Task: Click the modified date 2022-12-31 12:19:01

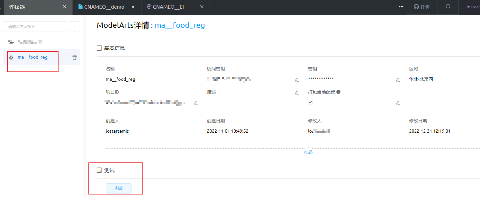Action: [x=430, y=131]
